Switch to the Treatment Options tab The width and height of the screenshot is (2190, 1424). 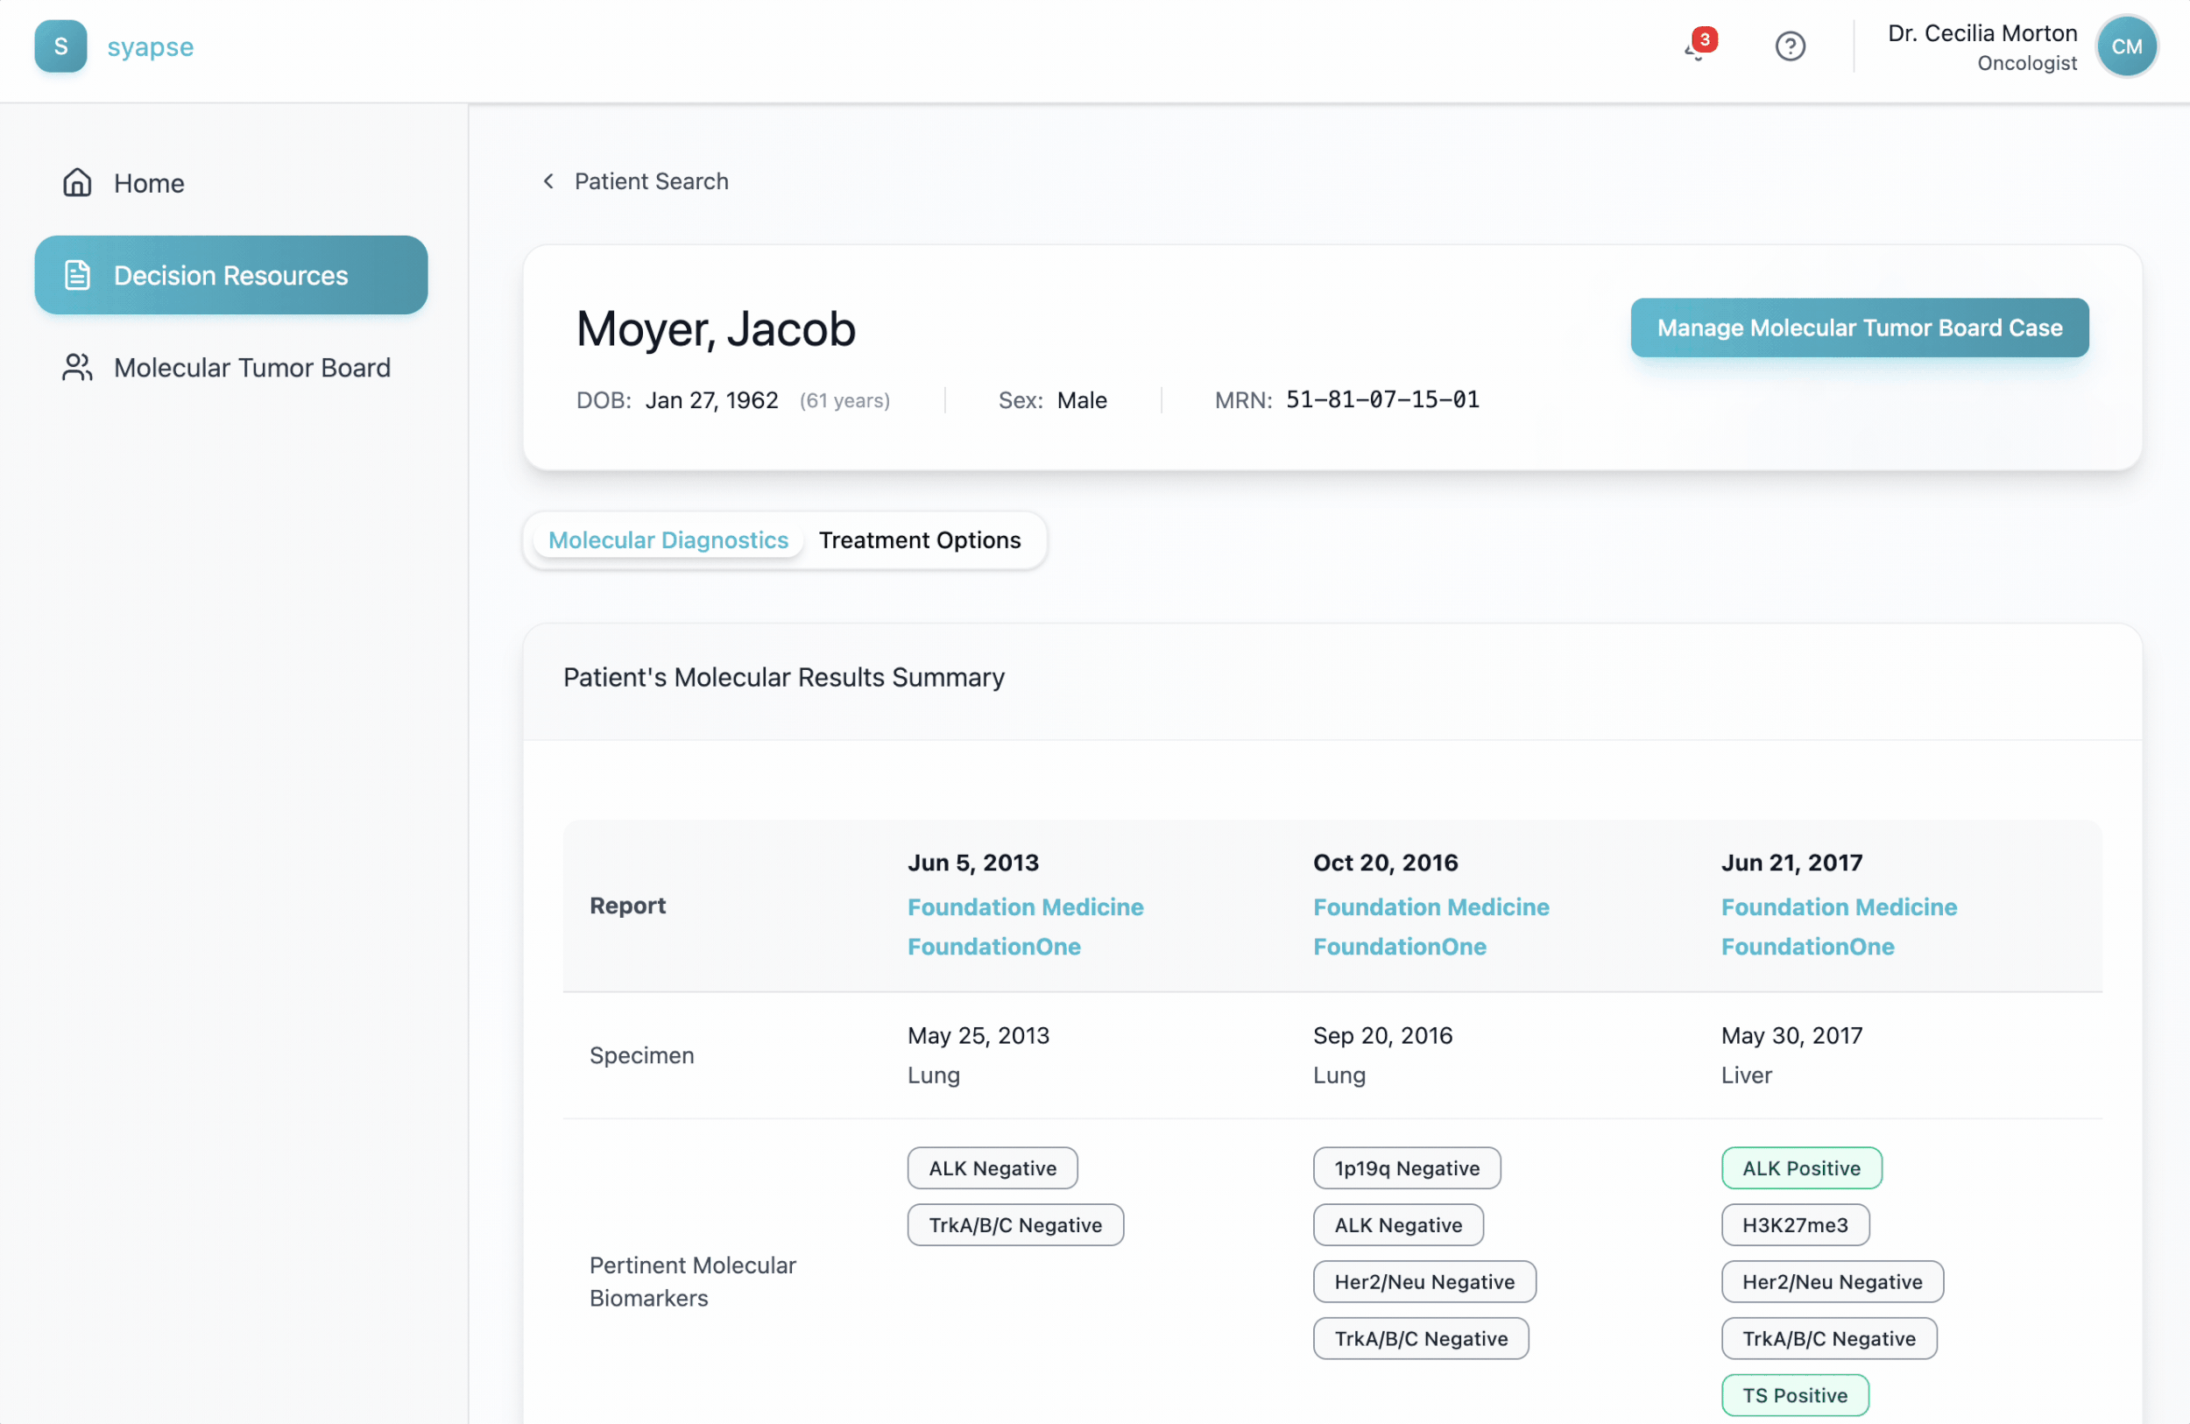(919, 540)
